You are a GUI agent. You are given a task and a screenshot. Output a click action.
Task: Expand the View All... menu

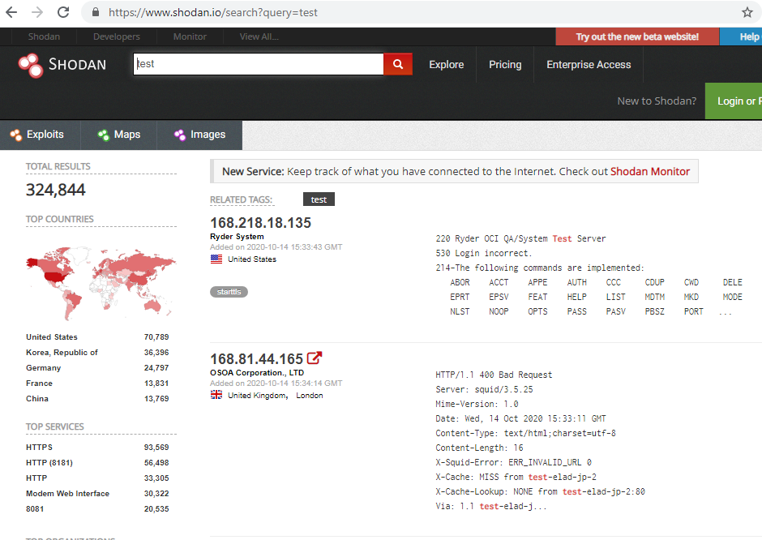click(x=259, y=36)
